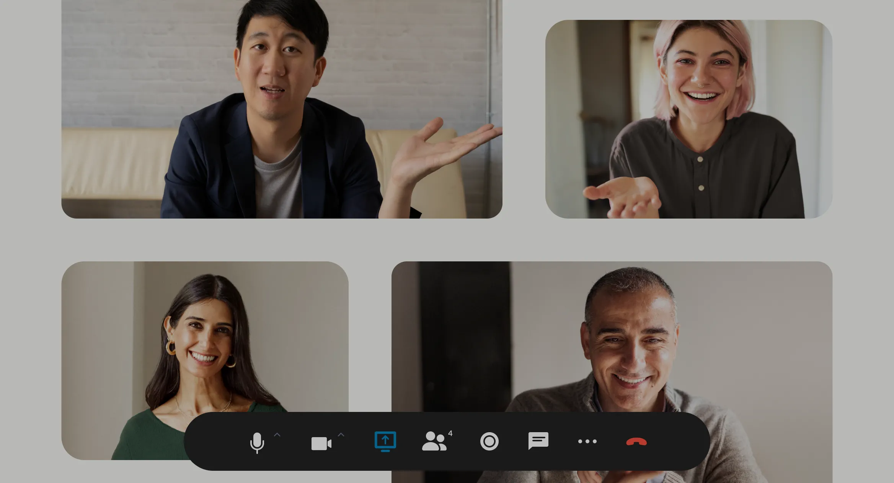Viewport: 894px width, 483px height.
Task: Click the three-dot more options icon
Action: coord(587,441)
